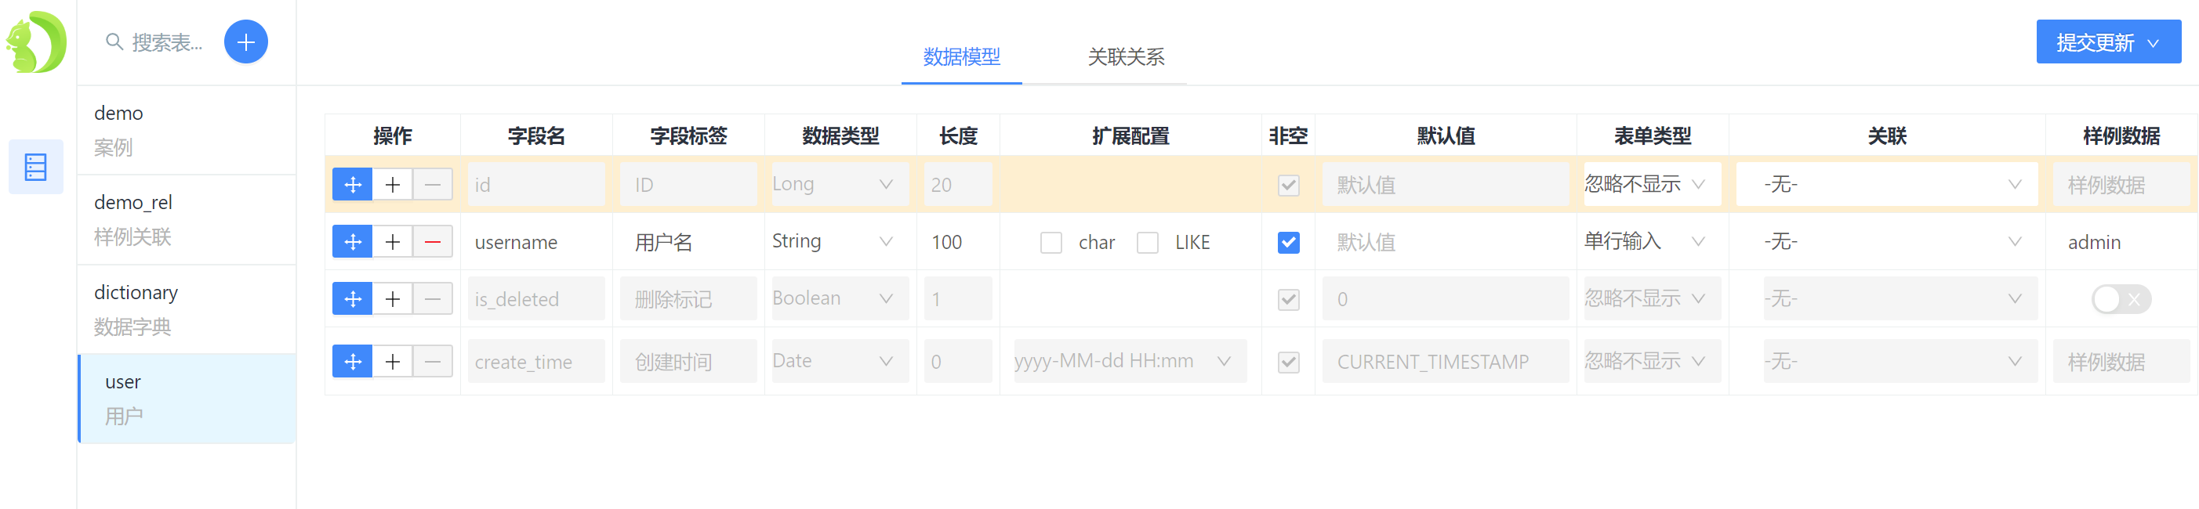Click the create_time field name input
Screen dimensions: 2199x509
536,363
